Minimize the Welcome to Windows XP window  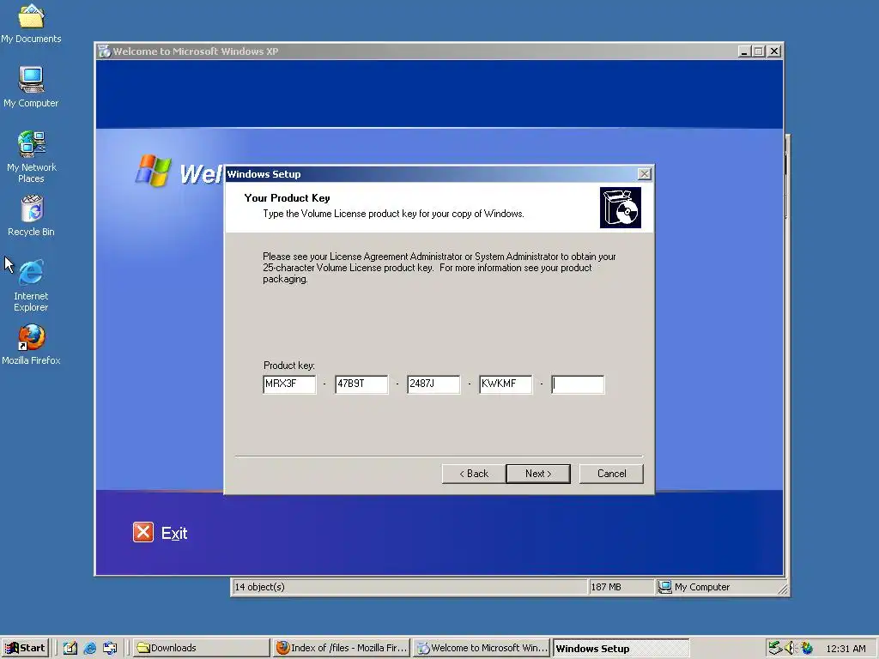point(744,51)
